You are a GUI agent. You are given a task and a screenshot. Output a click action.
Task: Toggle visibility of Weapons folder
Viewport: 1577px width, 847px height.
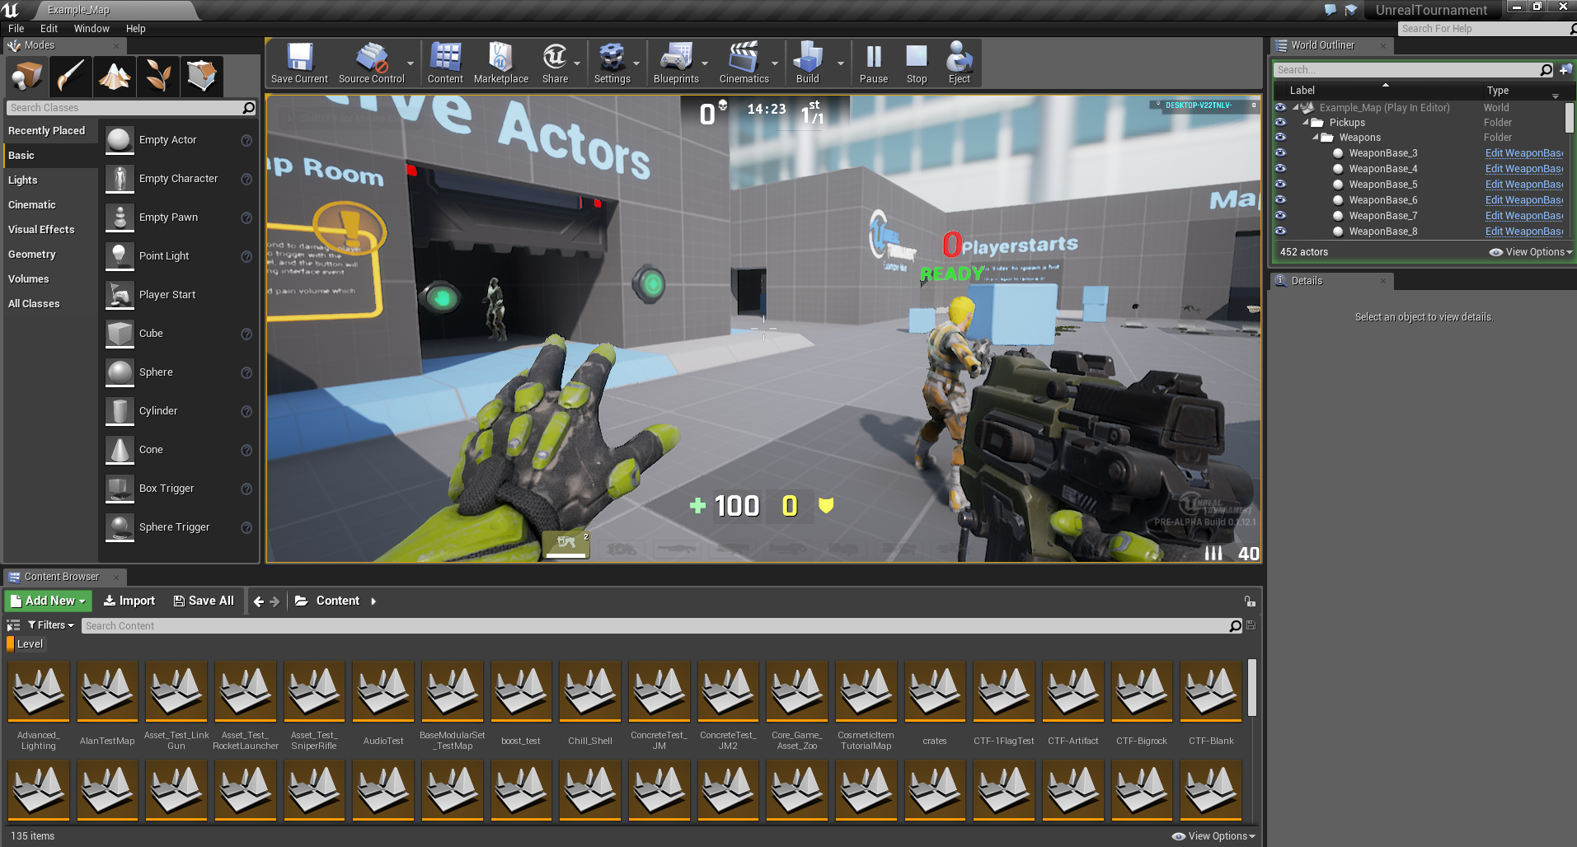coord(1280,138)
